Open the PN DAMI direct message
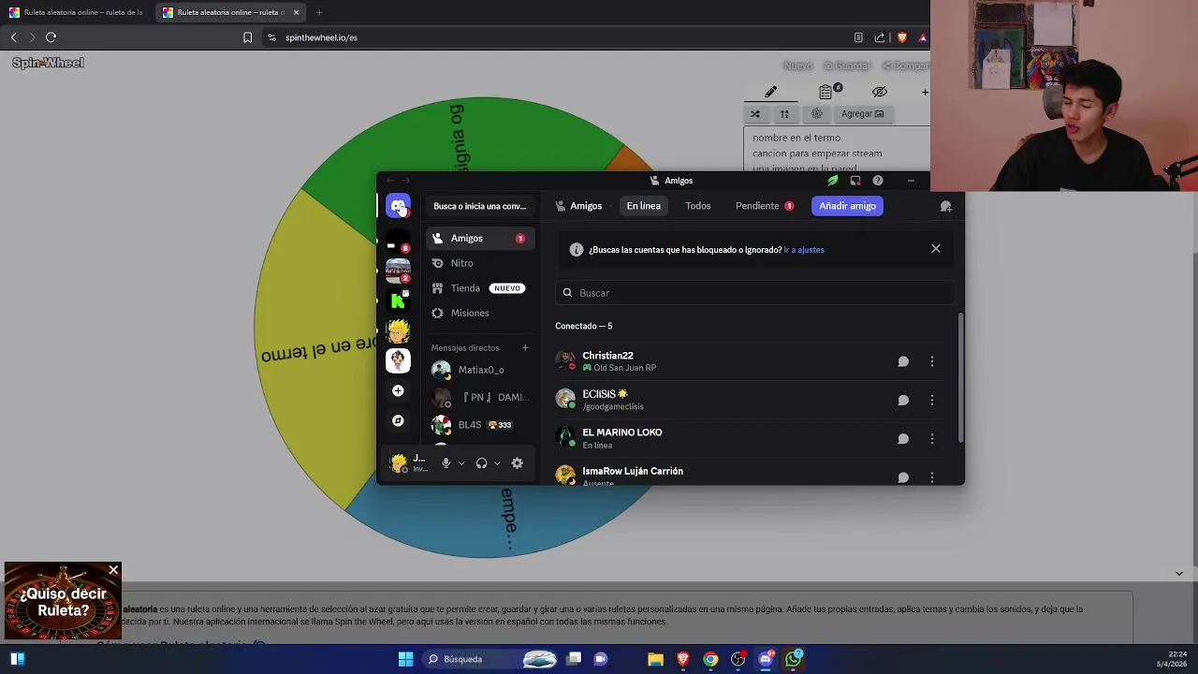The height and width of the screenshot is (674, 1198). point(480,397)
